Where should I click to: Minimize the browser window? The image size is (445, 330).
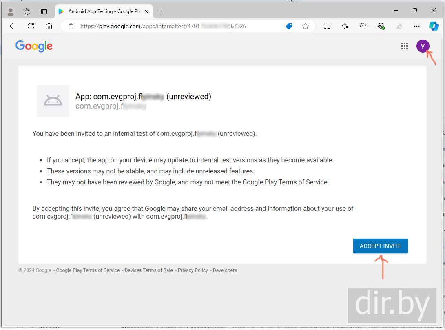click(396, 11)
